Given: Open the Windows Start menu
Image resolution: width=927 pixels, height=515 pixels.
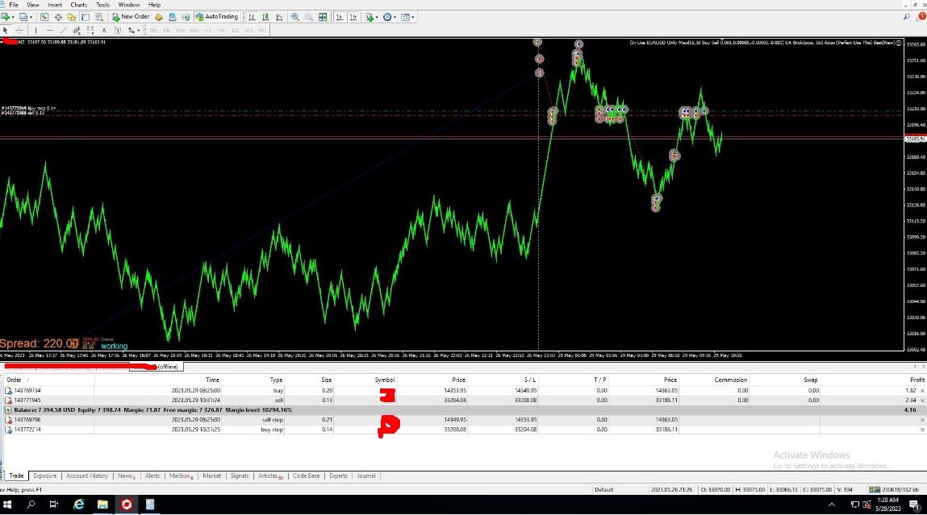Looking at the screenshot, I should click(8, 505).
